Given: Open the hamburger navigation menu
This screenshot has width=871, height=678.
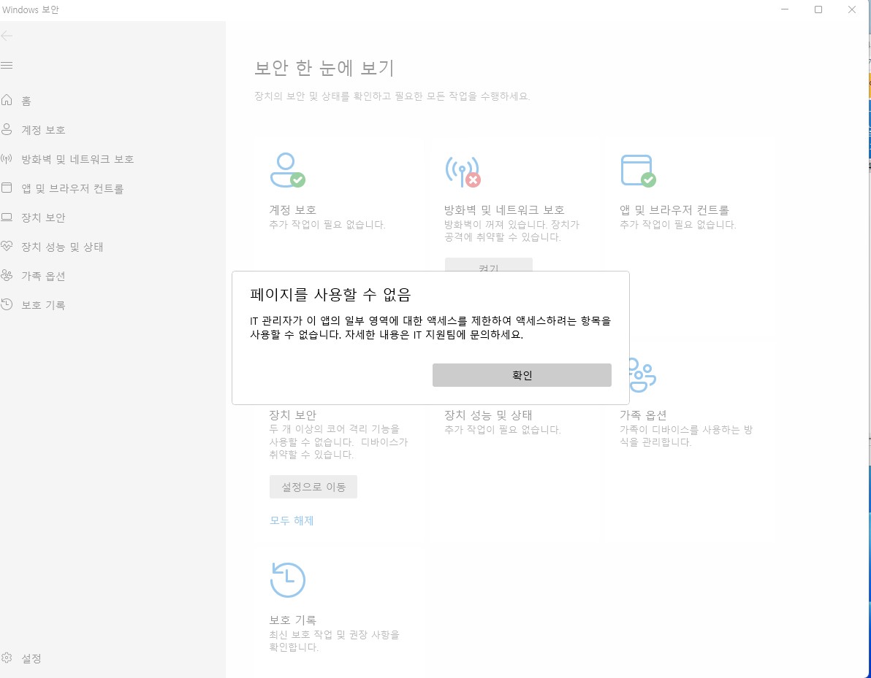Looking at the screenshot, I should point(7,66).
